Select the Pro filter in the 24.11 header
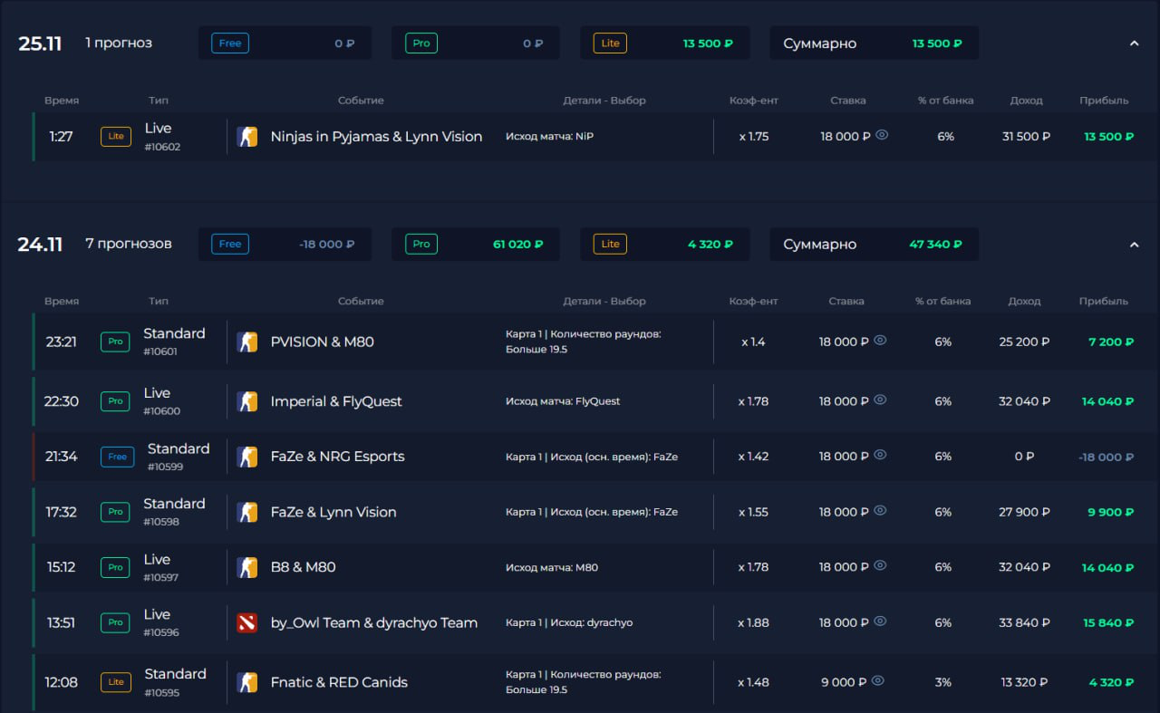The image size is (1160, 713). (421, 244)
